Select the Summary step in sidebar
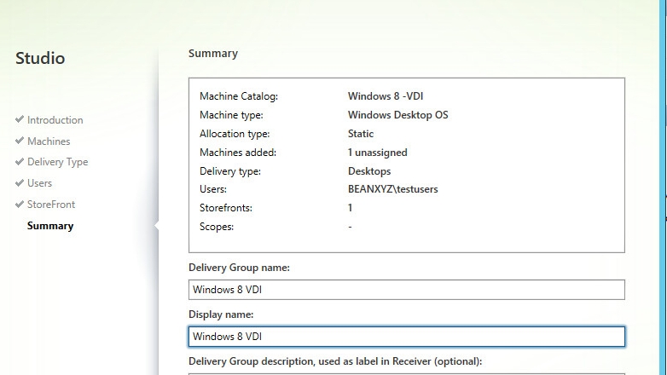Screen dimensions: 667x375 click(50, 226)
